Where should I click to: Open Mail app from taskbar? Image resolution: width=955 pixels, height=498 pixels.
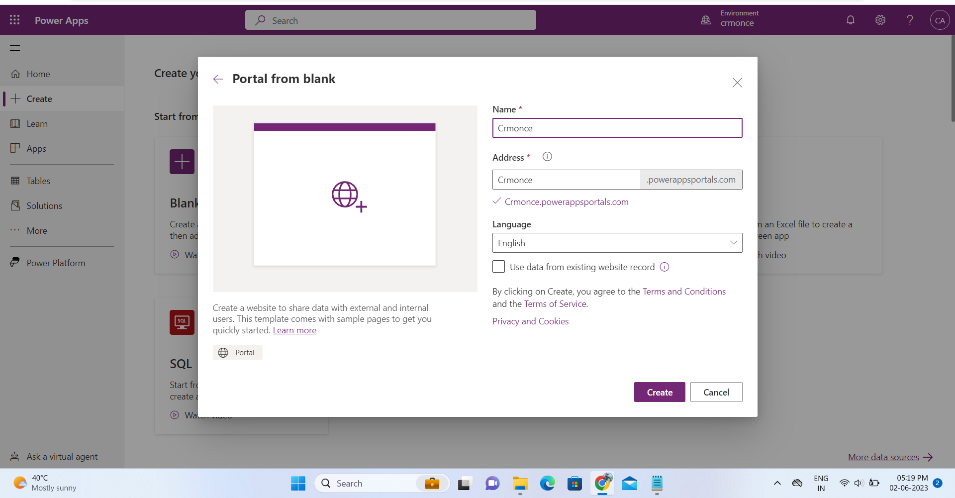coord(630,483)
